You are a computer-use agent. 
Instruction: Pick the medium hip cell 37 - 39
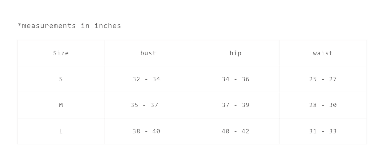235,105
